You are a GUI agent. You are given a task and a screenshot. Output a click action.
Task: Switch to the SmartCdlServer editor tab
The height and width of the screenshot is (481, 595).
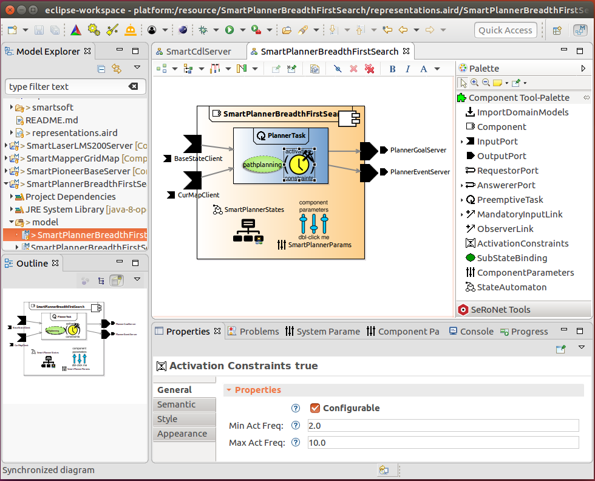(198, 52)
